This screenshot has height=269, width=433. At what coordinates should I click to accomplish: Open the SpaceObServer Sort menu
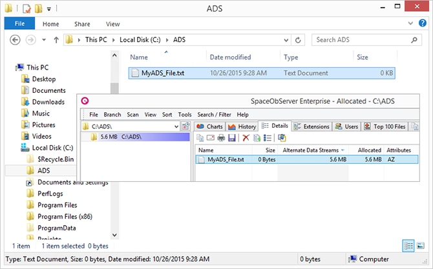coord(167,114)
